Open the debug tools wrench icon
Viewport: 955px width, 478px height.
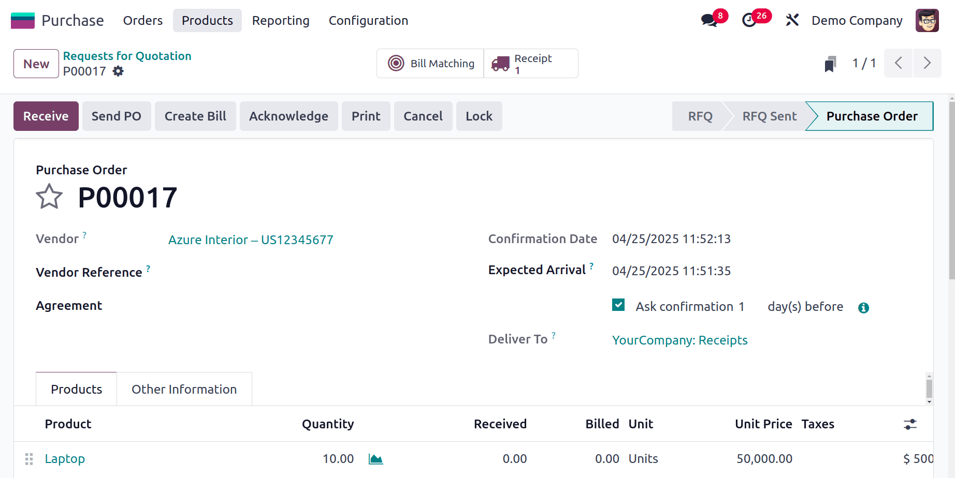[792, 21]
